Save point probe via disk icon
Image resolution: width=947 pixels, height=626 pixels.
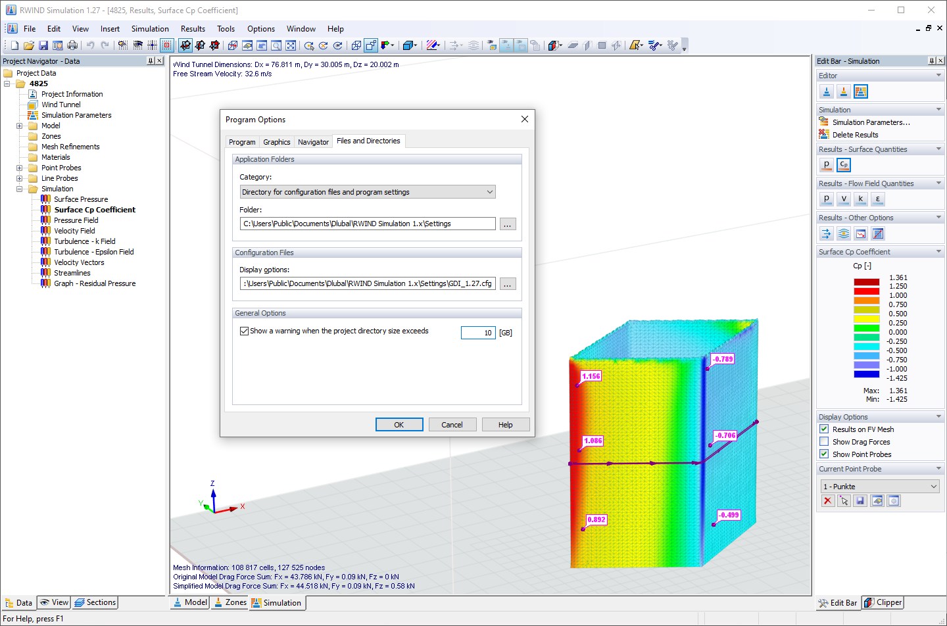click(860, 501)
